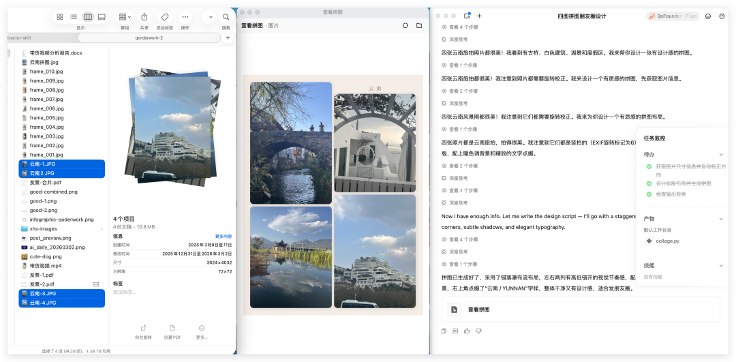736x362 pixels.
Task: Open the 查看拼图 result card
Action: (x=581, y=310)
